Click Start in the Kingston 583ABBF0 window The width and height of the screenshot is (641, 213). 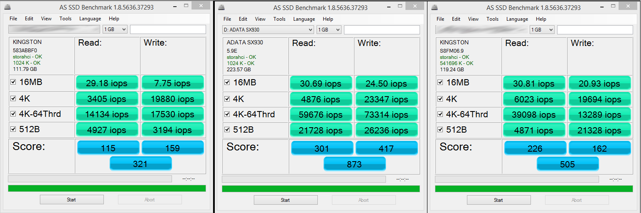[71, 200]
